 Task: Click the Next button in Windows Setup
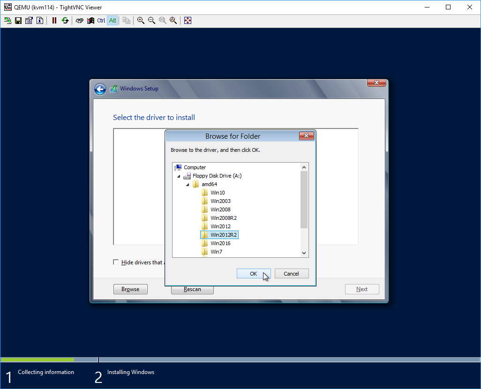tap(362, 289)
